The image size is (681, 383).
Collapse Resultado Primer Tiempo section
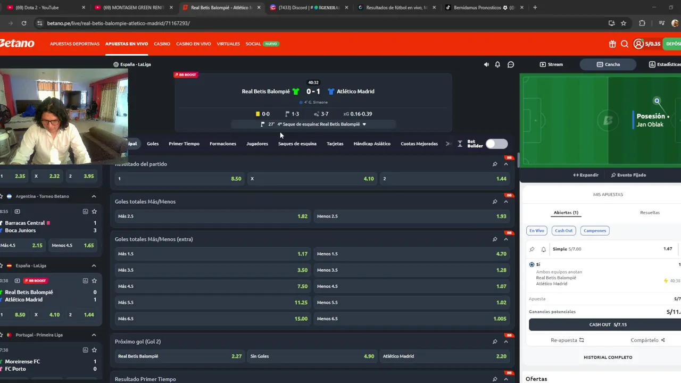point(506,379)
